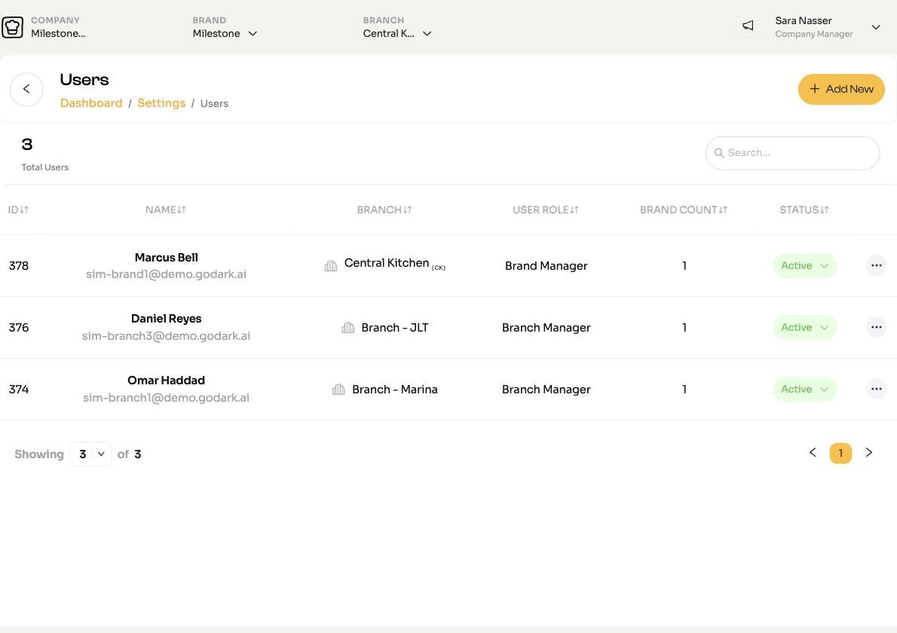
Task: Click Daniel Reyes's name
Action: (x=167, y=319)
